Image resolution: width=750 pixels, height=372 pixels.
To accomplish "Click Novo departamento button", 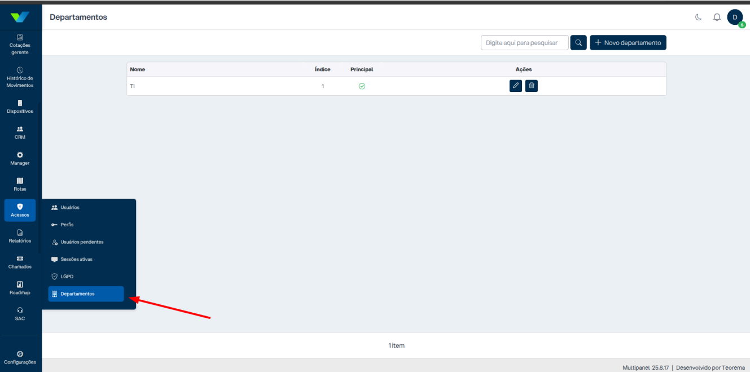I will pyautogui.click(x=628, y=43).
